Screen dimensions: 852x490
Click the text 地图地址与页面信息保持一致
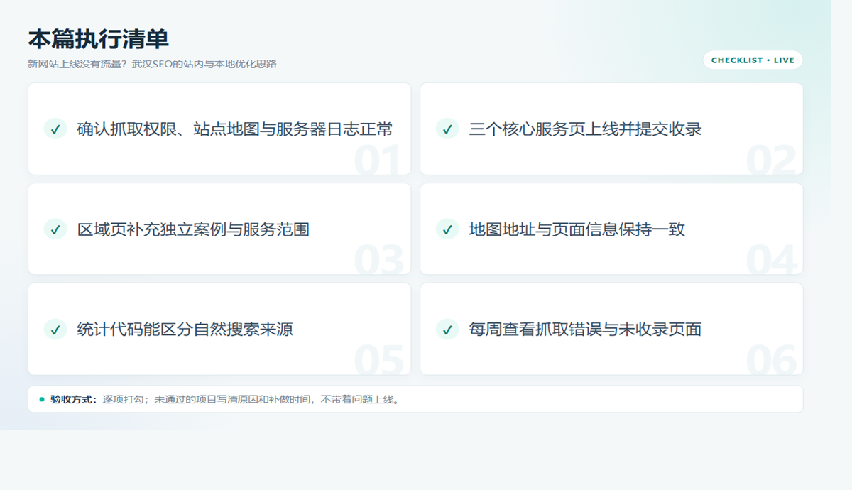tap(577, 229)
